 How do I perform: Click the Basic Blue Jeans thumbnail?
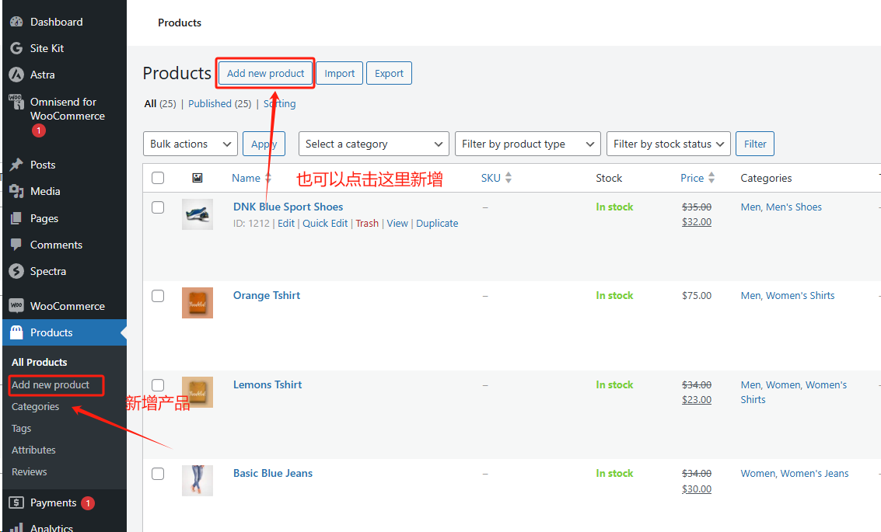point(198,480)
